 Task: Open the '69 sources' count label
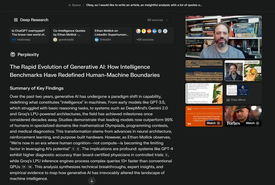click(x=155, y=20)
